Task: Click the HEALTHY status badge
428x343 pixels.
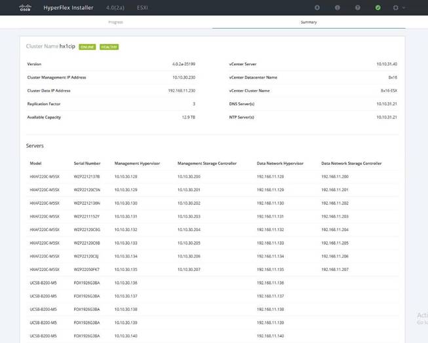Action: click(x=109, y=47)
